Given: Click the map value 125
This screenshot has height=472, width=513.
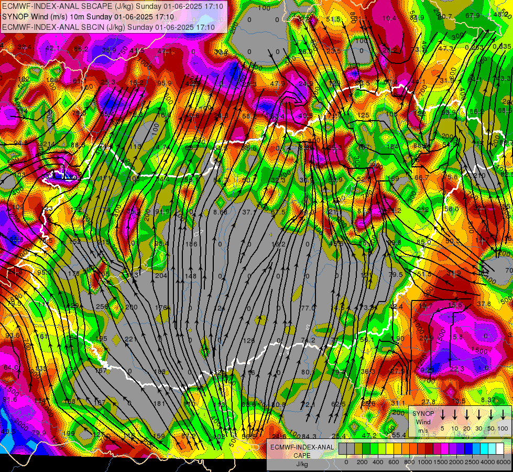Looking at the screenshot, I should [364, 115].
